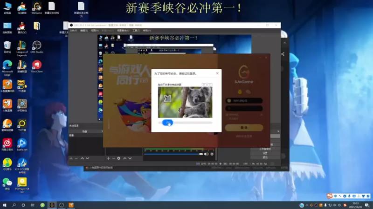This screenshot has height=209, width=373.
Task: Open the 工具(T) menu in OBS
Action: (136, 31)
